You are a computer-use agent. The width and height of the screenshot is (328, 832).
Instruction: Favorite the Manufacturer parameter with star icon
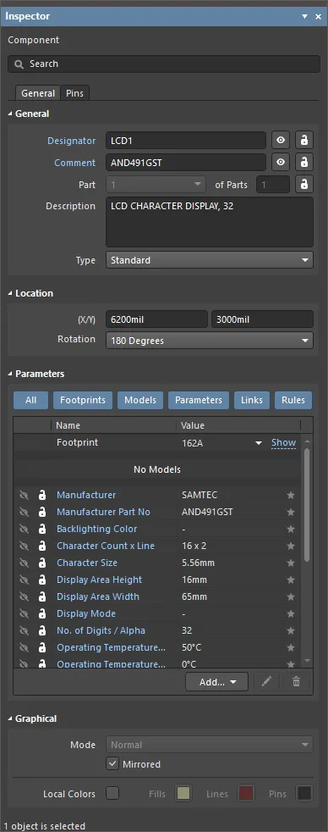pos(291,495)
